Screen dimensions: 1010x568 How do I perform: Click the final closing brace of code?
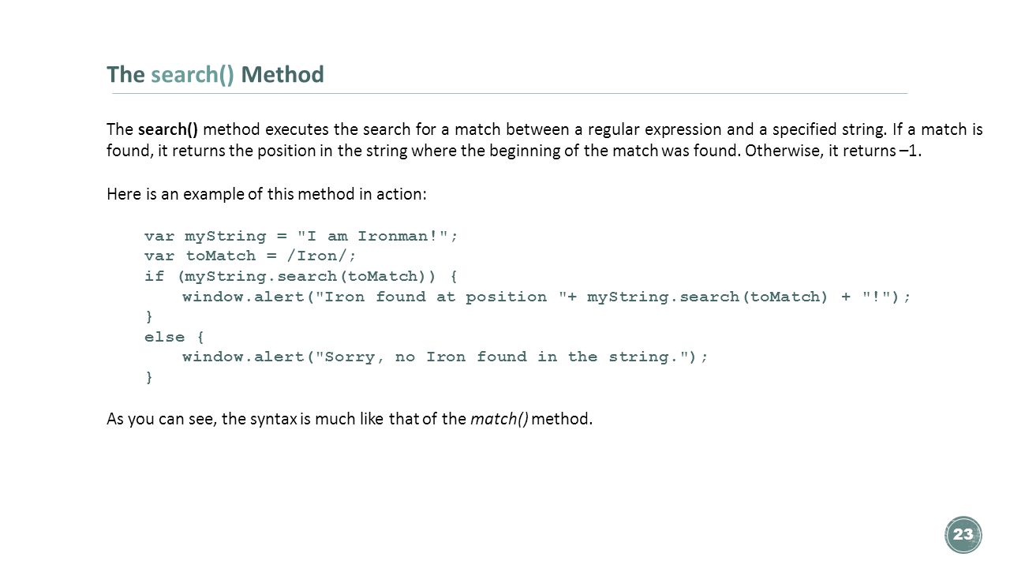pos(149,377)
